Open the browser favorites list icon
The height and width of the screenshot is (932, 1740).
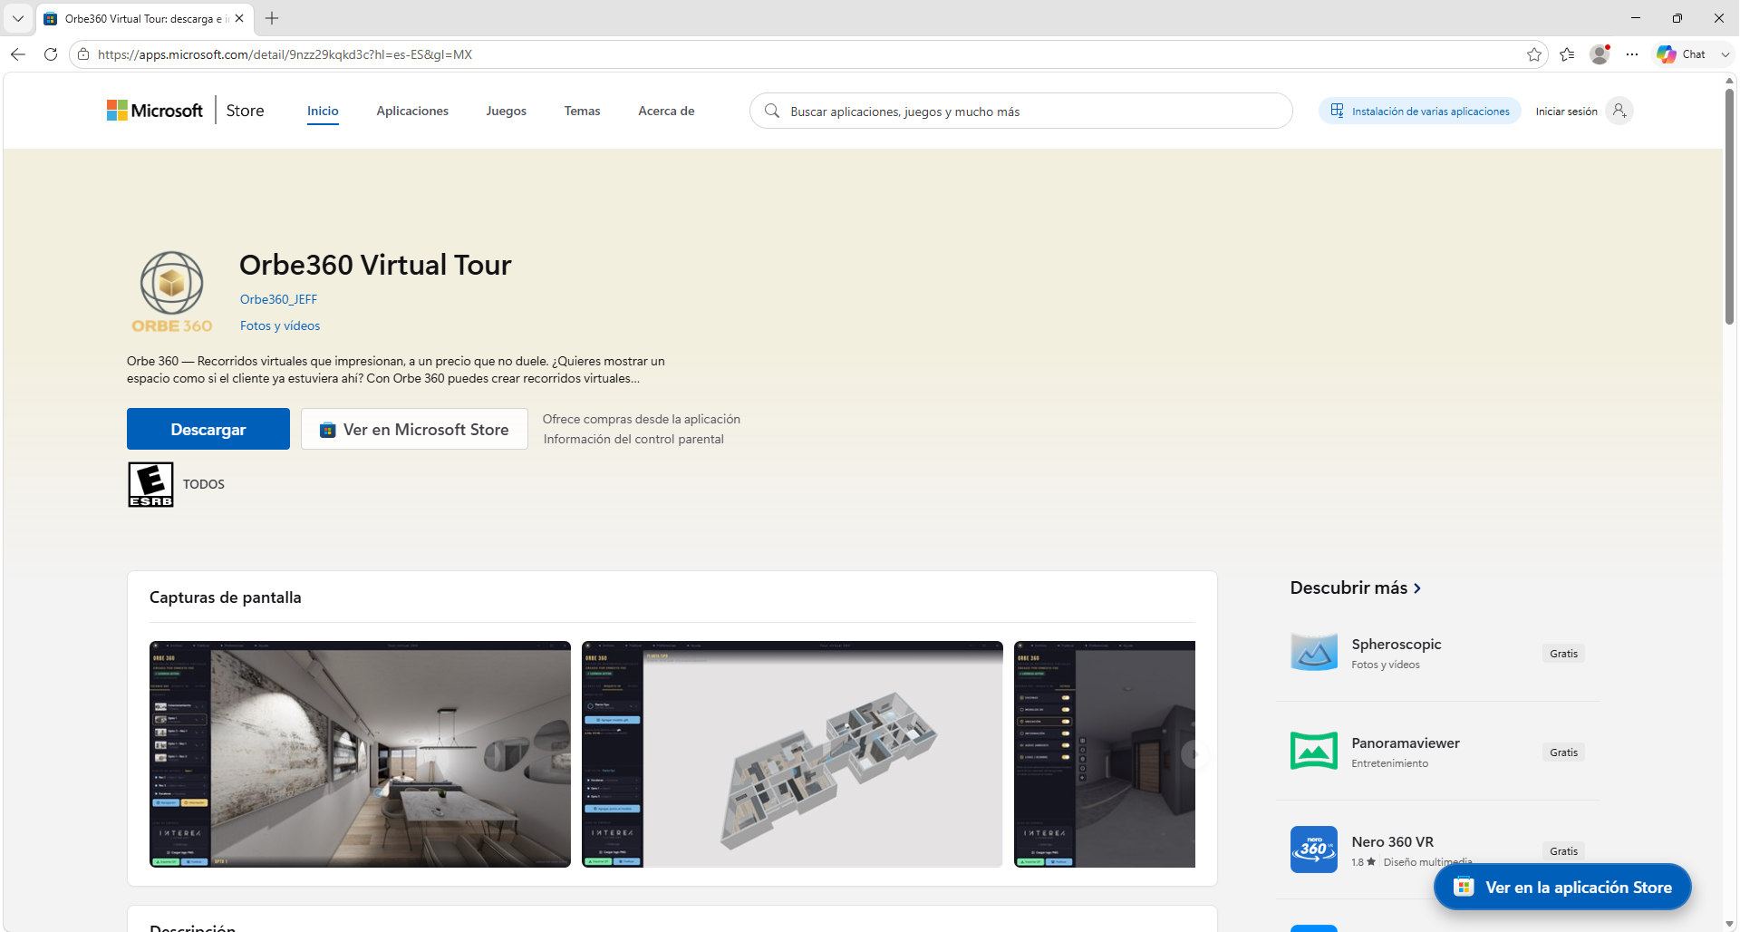pos(1567,54)
